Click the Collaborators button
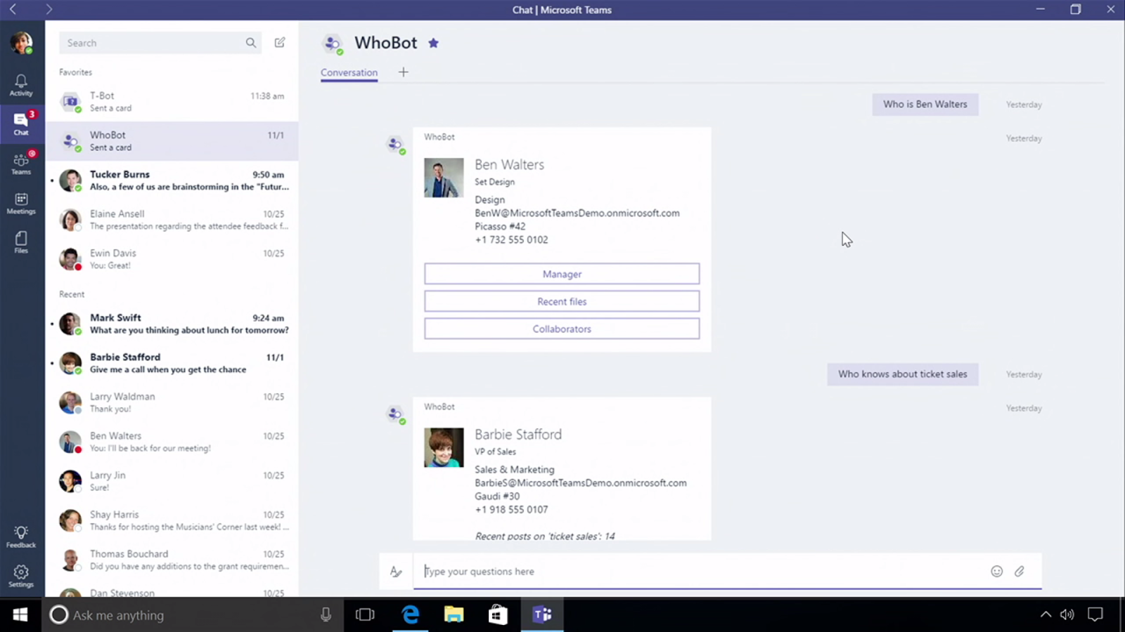Image resolution: width=1125 pixels, height=632 pixels. [x=562, y=329]
